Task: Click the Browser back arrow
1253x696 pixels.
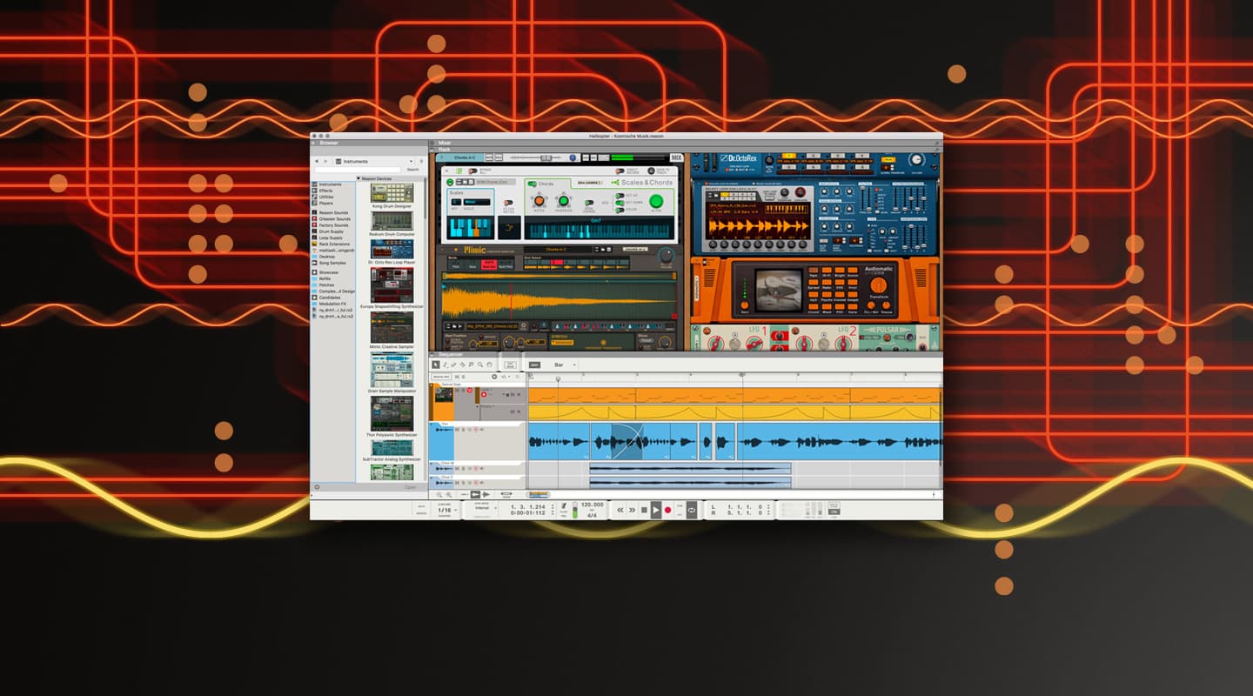Action: click(x=317, y=162)
